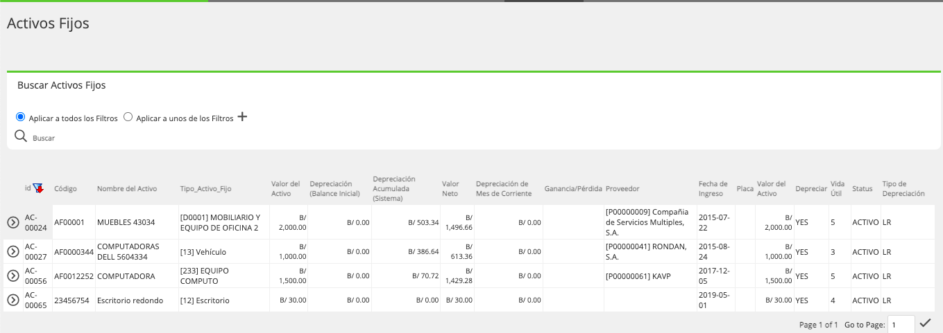
Task: Sort by Valor Neto column header
Action: 450,188
